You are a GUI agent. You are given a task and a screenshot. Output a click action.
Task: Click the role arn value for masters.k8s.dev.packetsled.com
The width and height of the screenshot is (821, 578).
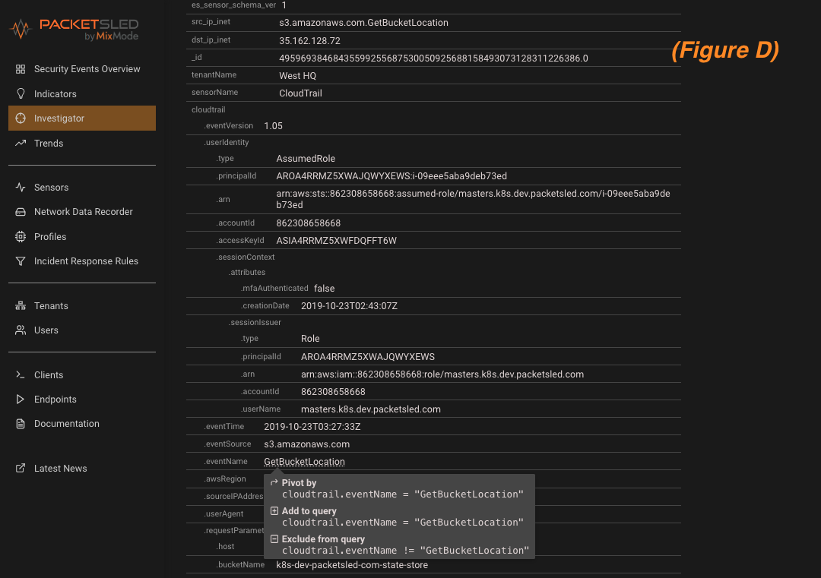coord(442,374)
